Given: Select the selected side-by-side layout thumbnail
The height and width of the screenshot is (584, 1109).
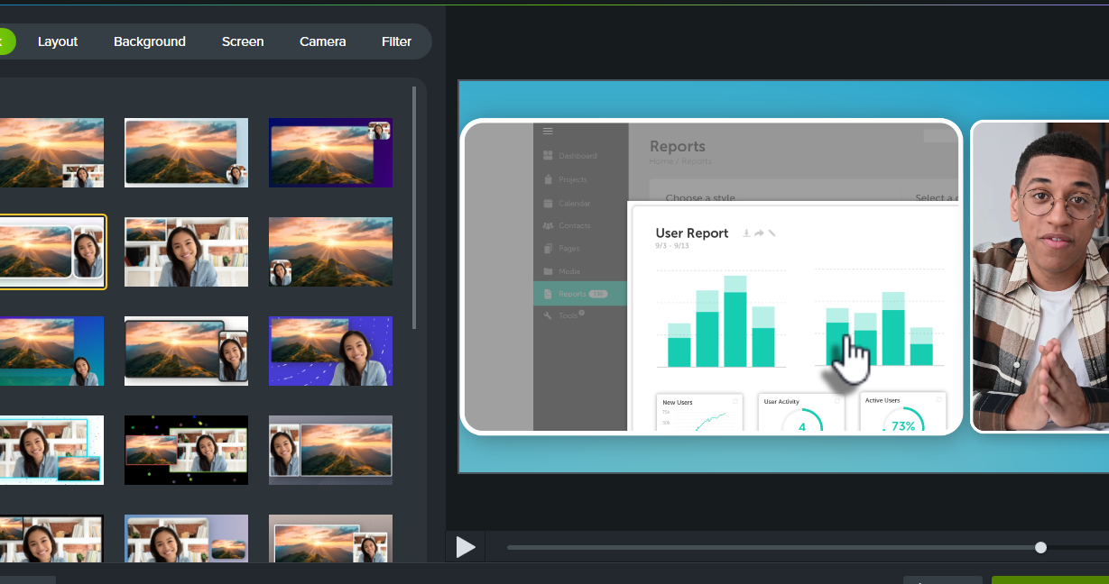Looking at the screenshot, I should click(52, 251).
